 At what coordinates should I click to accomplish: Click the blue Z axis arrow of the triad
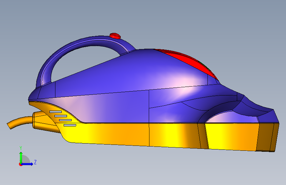point(27,164)
